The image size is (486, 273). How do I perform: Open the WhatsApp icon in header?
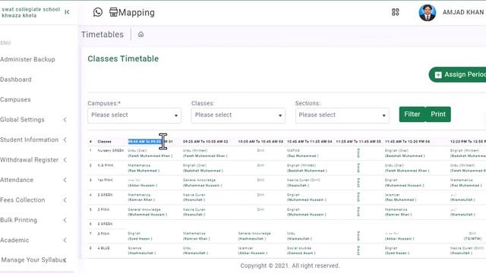[98, 12]
